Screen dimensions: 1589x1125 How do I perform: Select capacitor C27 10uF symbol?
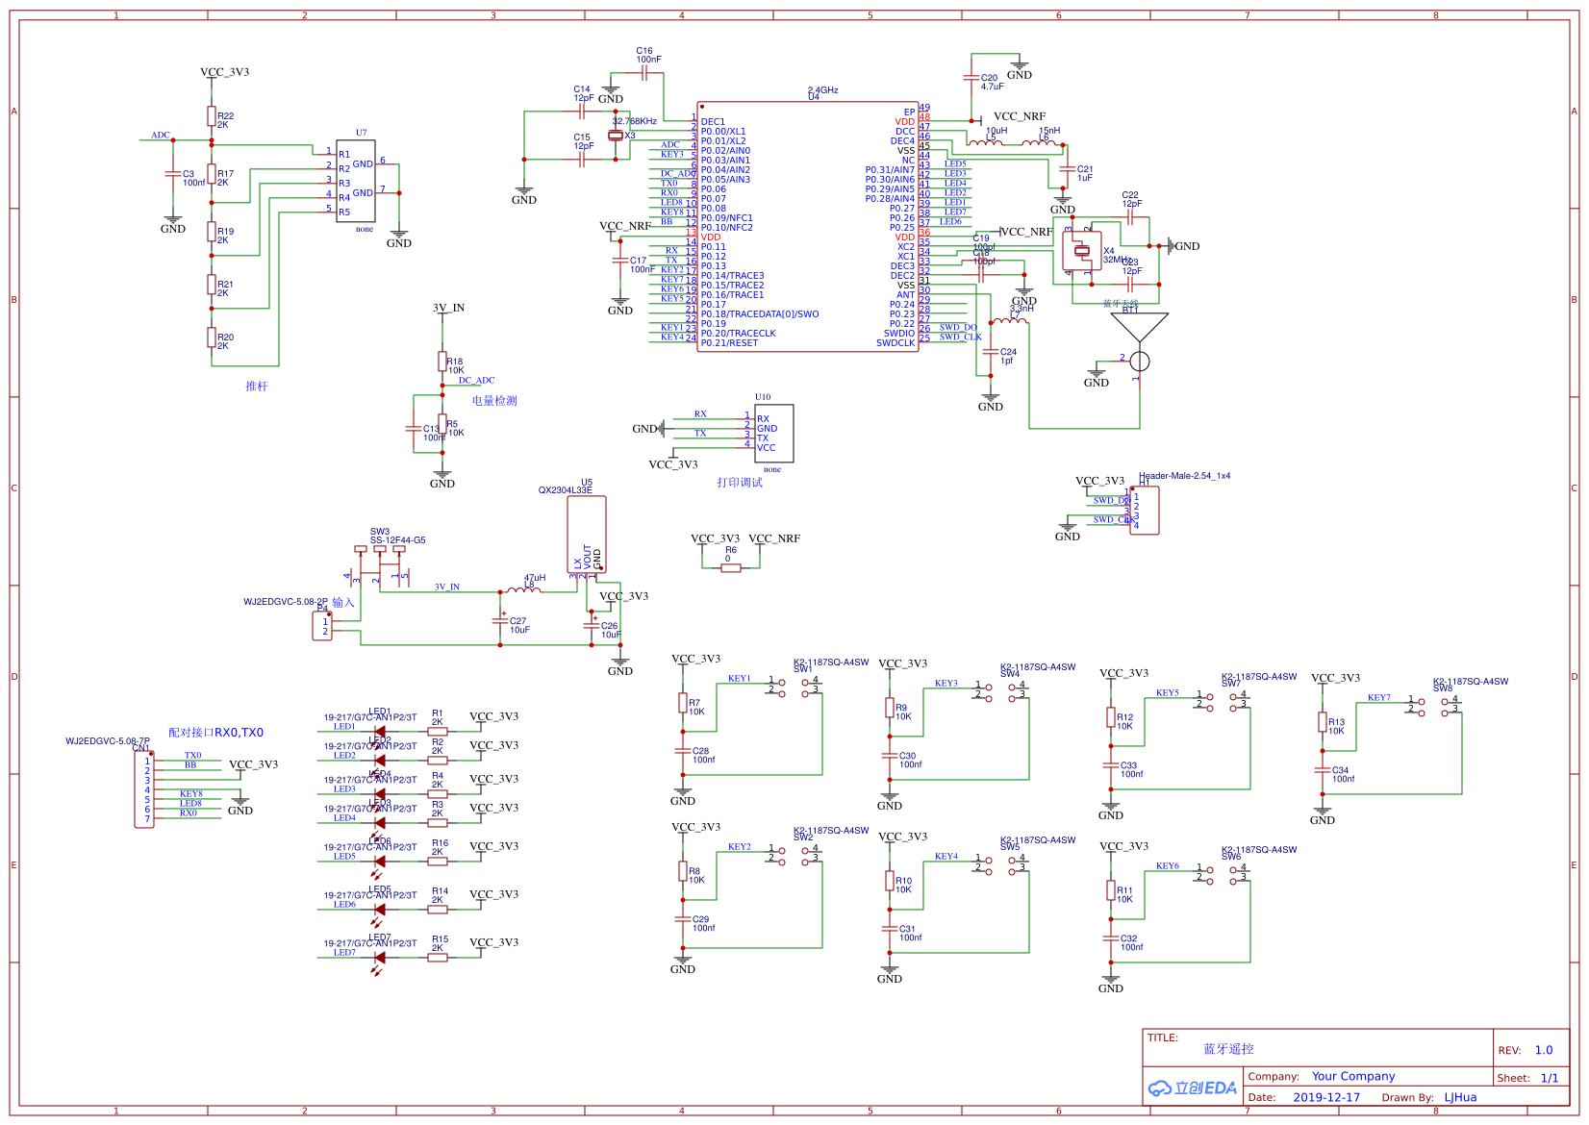click(x=500, y=621)
